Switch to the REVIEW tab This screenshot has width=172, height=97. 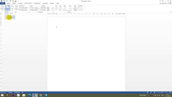tap(52, 3)
